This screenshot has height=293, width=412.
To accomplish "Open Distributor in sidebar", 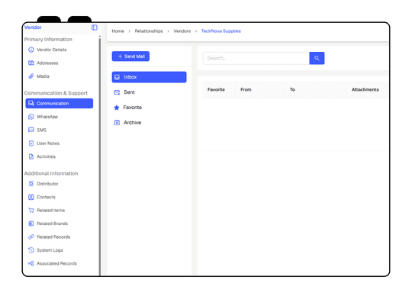I will [x=59, y=184].
